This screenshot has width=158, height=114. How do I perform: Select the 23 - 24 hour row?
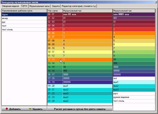coord(80,101)
